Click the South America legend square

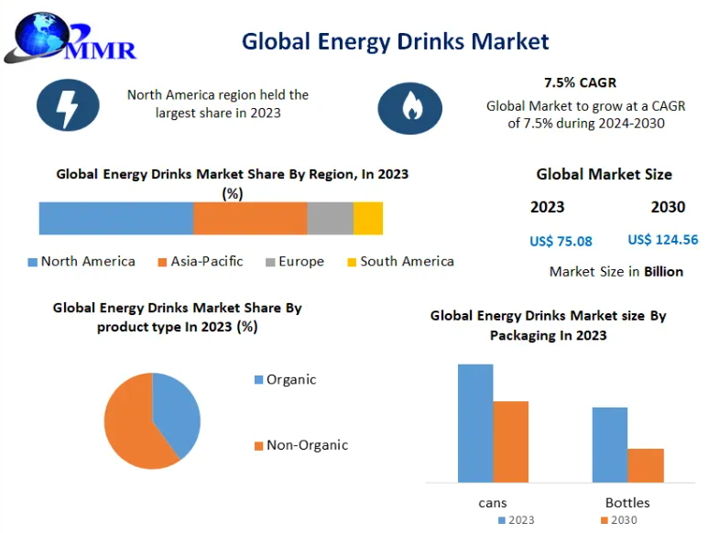(352, 262)
